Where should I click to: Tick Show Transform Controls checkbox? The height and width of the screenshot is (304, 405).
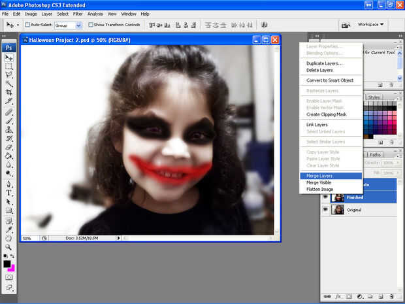pos(91,25)
